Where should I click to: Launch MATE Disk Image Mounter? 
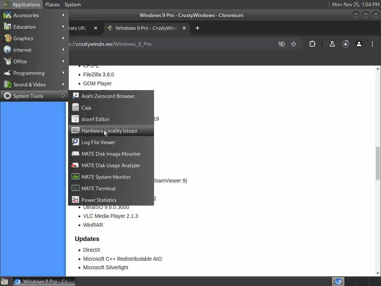tap(111, 154)
